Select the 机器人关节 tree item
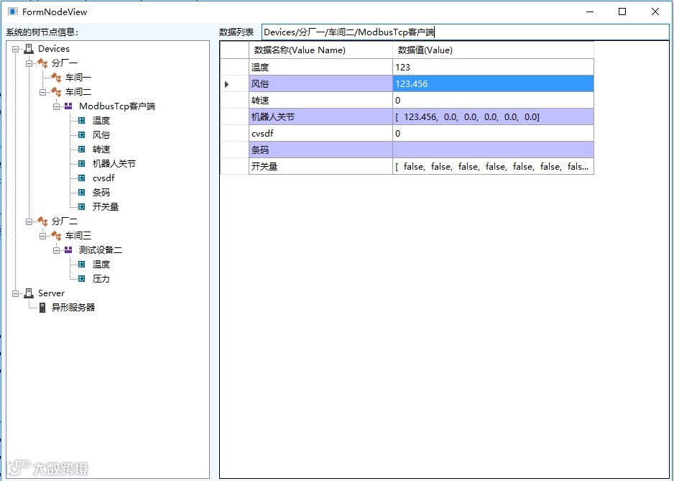The height and width of the screenshot is (481, 674). (x=114, y=163)
